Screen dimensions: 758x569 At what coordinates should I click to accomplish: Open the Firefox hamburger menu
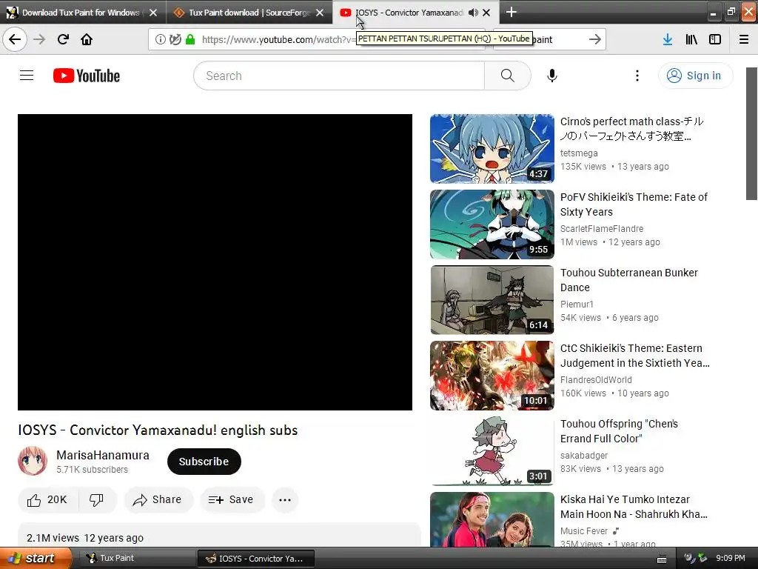coord(744,39)
